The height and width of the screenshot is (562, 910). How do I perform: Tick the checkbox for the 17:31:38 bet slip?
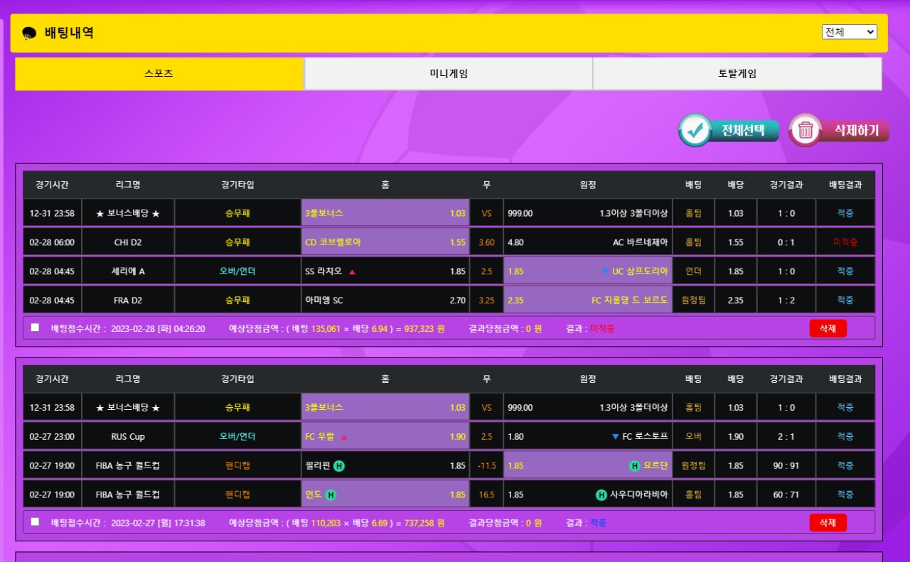coord(35,522)
